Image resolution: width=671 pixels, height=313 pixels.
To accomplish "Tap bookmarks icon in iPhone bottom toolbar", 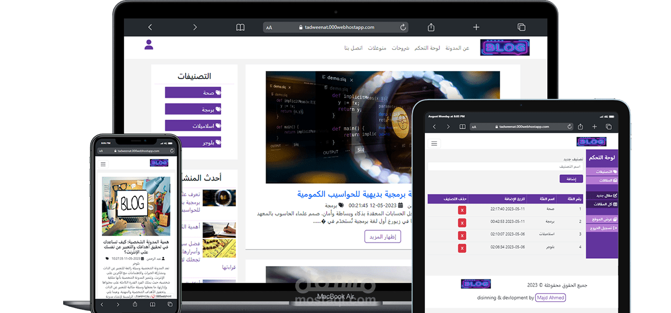I will point(153,305).
